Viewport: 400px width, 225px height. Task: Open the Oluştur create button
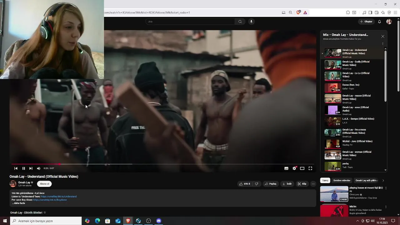[x=366, y=22]
